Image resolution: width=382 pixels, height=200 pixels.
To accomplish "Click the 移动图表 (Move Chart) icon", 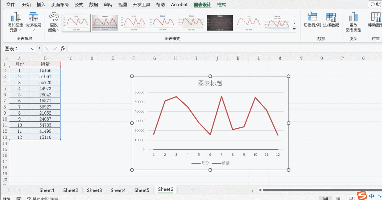I will tap(376, 17).
